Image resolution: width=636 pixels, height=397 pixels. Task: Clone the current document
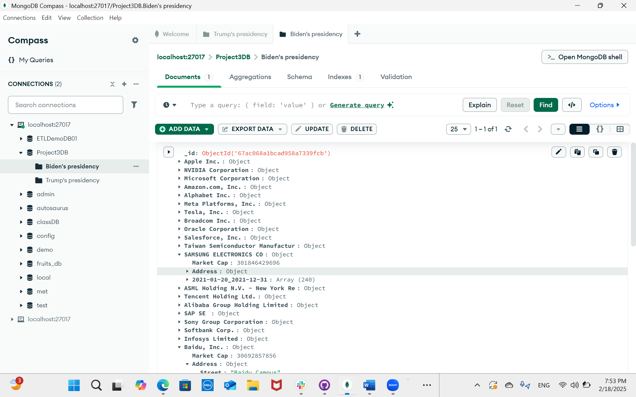tap(596, 152)
